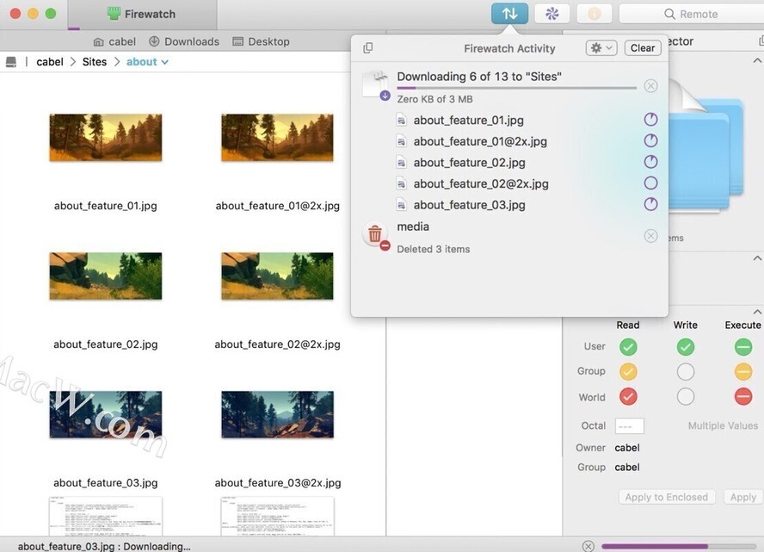
Task: Go to cabel in the path bar
Action: (50, 62)
